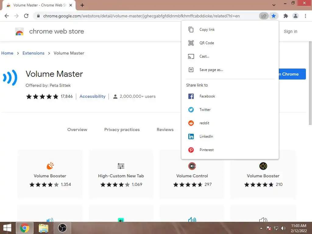The height and width of the screenshot is (234, 312).
Task: Switch to Privacy practices tab
Action: [x=122, y=129]
